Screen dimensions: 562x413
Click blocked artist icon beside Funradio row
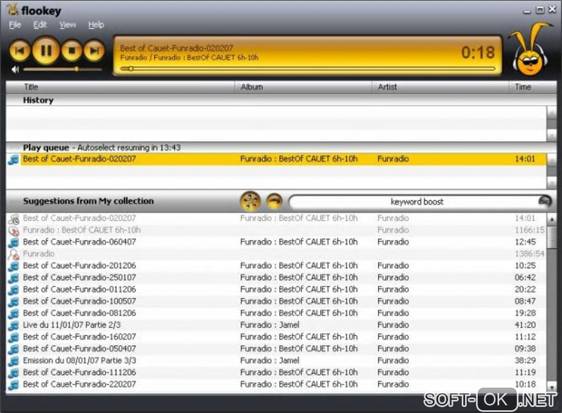click(x=14, y=254)
